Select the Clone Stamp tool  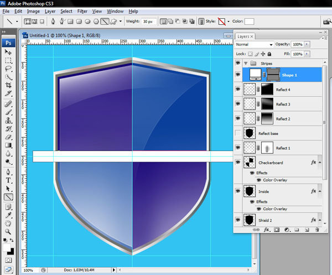pyautogui.click(x=8, y=121)
